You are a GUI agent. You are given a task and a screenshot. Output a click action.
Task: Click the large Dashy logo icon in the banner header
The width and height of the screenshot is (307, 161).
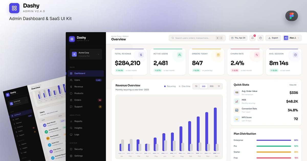[x=14, y=8]
